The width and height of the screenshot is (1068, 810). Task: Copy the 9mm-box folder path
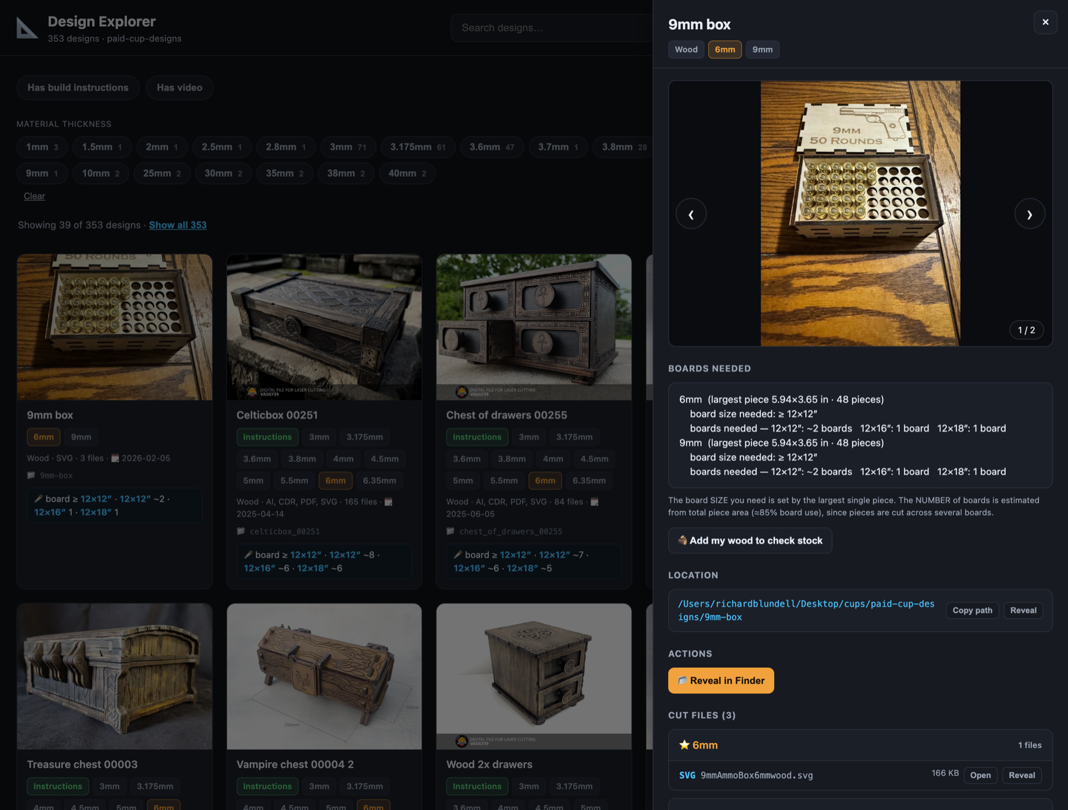(972, 610)
